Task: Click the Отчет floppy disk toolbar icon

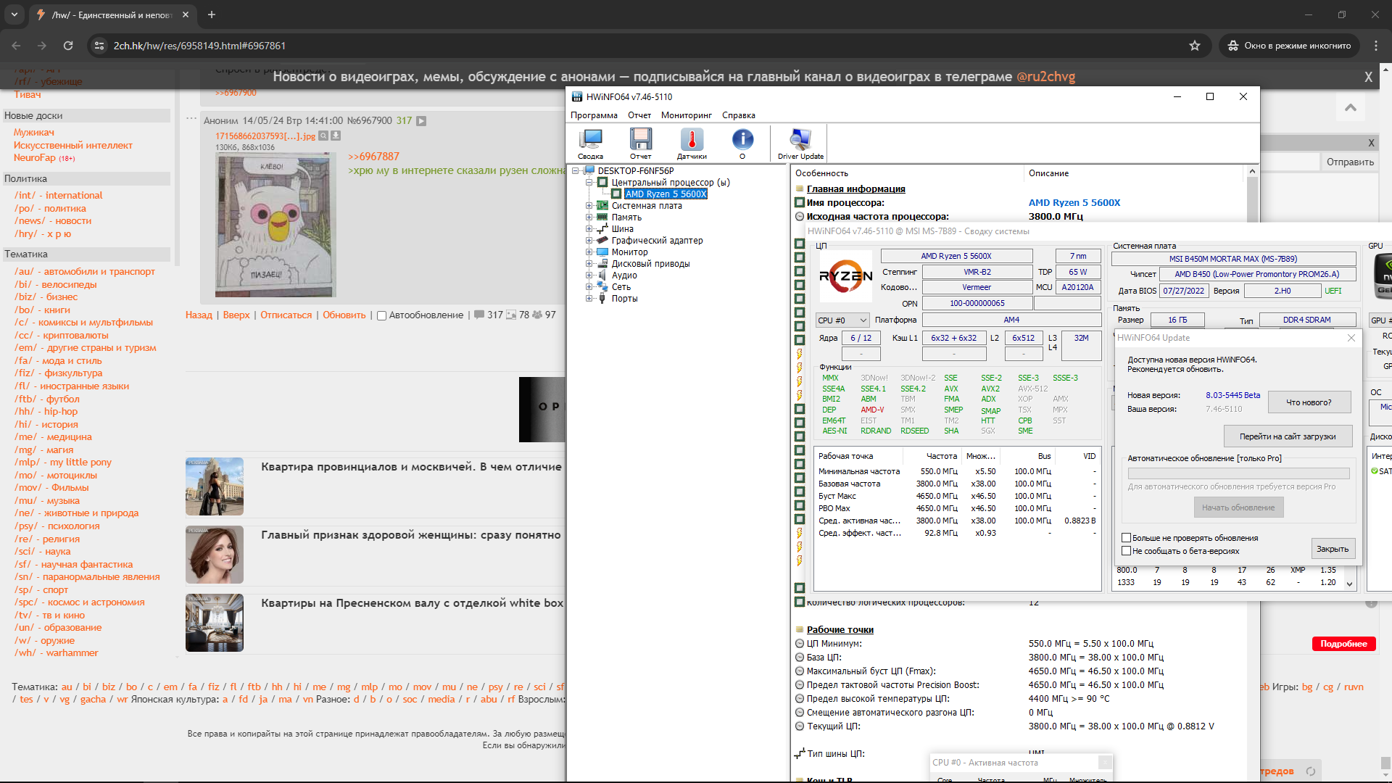Action: [641, 143]
